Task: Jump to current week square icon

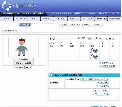Action: (110, 39)
